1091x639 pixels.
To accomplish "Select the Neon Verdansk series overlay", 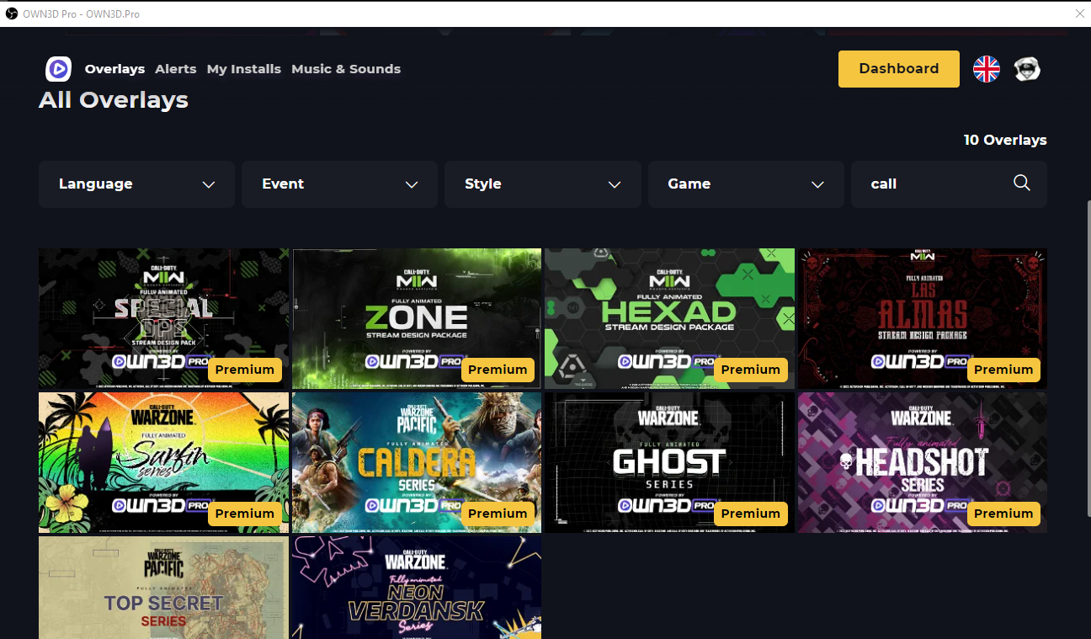I will coord(417,588).
